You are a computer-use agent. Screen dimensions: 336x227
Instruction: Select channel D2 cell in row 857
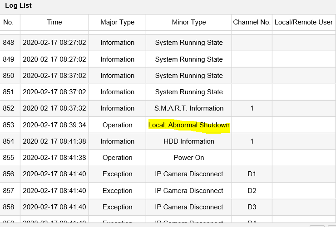[252, 191]
